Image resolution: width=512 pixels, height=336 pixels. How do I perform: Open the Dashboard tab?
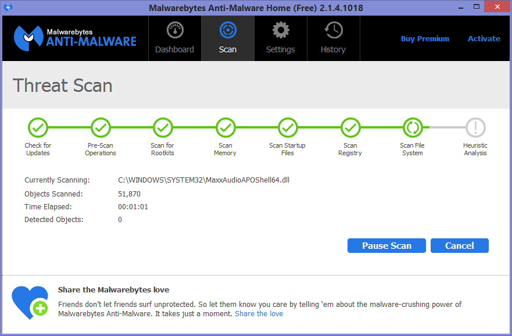(175, 38)
